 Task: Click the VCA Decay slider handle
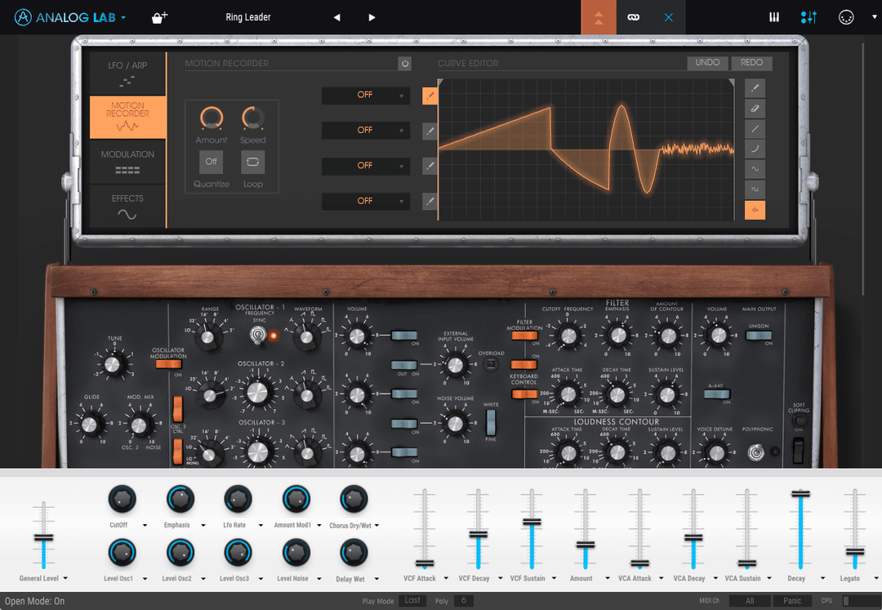point(693,538)
